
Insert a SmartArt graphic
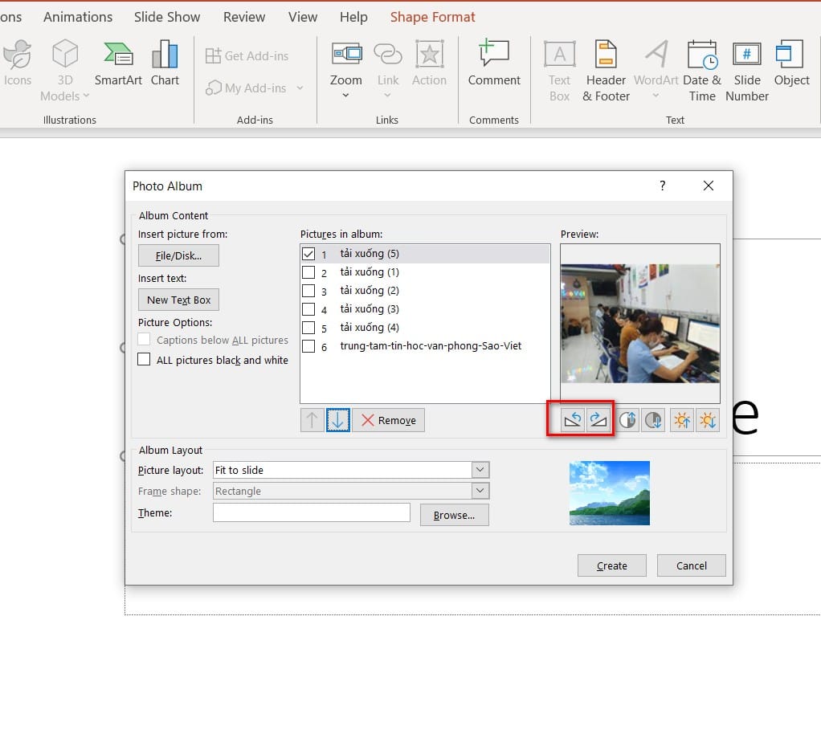tap(119, 64)
